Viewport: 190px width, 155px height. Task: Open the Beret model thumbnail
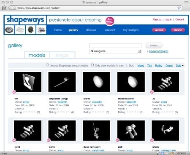[x=96, y=82]
